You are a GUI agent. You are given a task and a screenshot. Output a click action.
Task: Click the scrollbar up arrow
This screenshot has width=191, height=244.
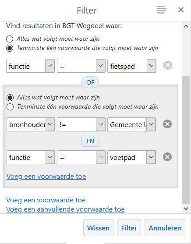(x=186, y=26)
